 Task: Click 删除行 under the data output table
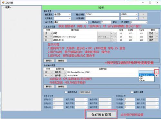(x=61, y=87)
